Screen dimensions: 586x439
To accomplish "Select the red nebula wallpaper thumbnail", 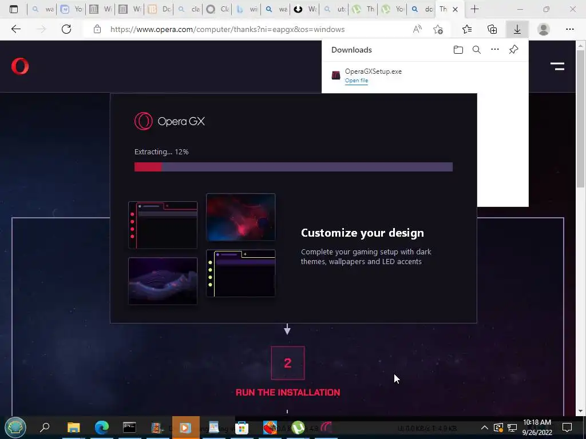I will (x=241, y=217).
